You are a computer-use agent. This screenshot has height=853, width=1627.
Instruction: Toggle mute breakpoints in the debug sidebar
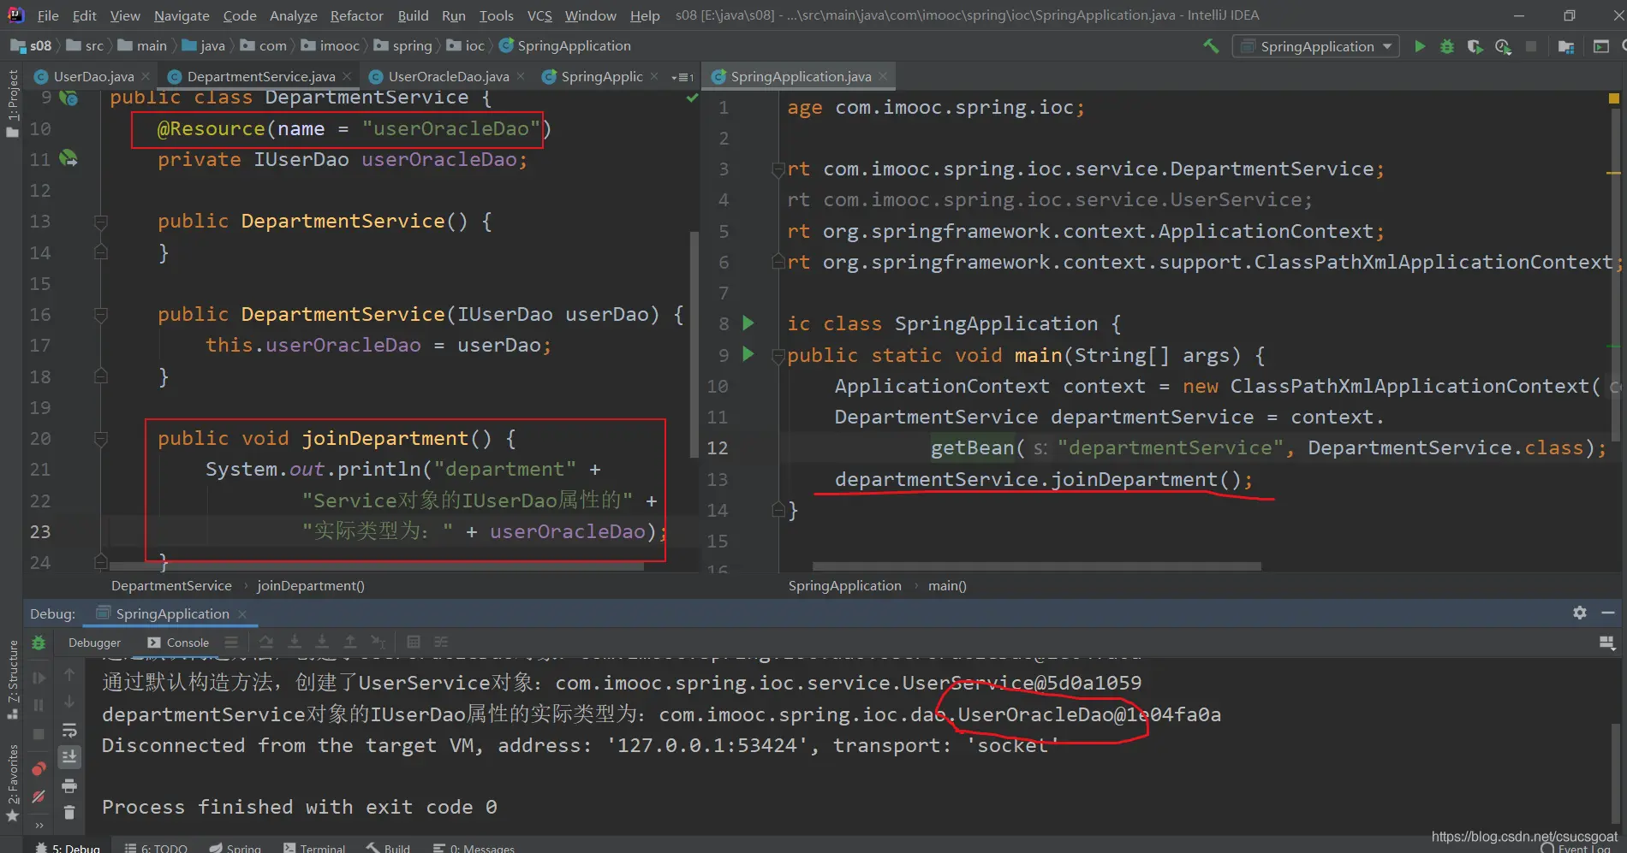(39, 797)
